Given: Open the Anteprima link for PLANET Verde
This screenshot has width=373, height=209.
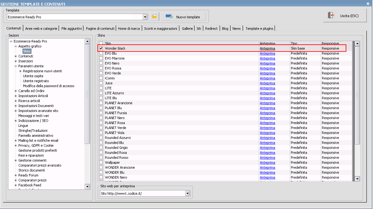Looking at the screenshot, I should coord(267,128).
